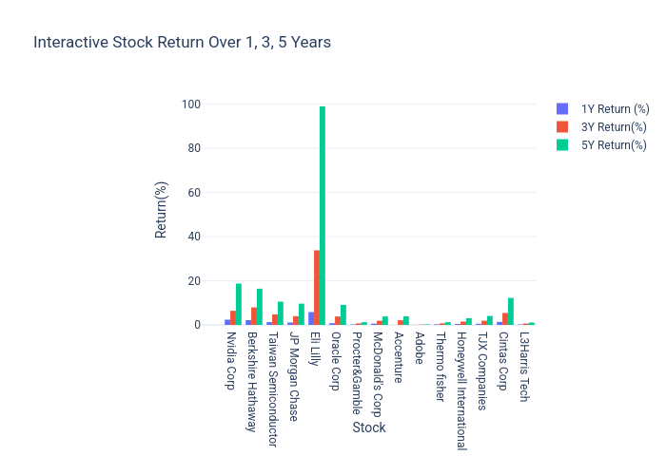The width and height of the screenshot is (666, 475).
Task: Click the Procter&Gamble axis label
Action: point(357,373)
